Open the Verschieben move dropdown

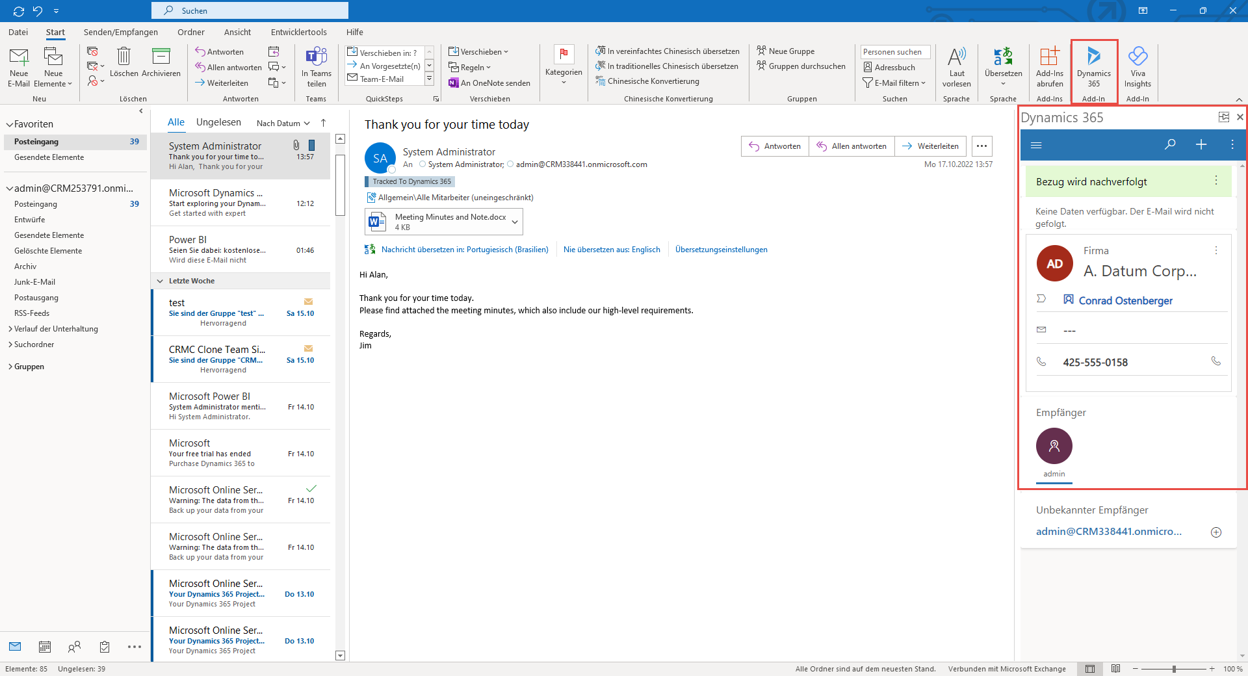pos(478,52)
